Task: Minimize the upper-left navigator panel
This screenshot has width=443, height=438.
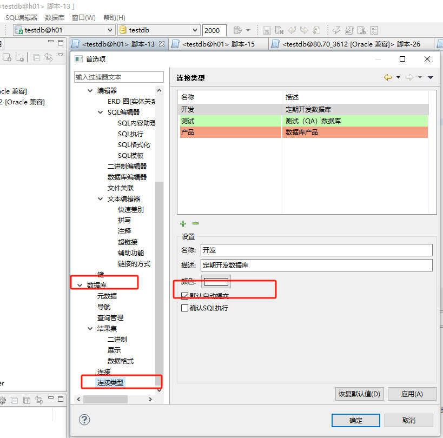Action: coord(51,42)
